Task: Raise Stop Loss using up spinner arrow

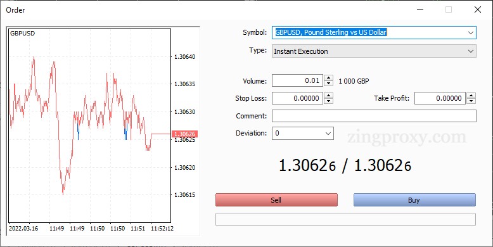Action: coord(328,96)
